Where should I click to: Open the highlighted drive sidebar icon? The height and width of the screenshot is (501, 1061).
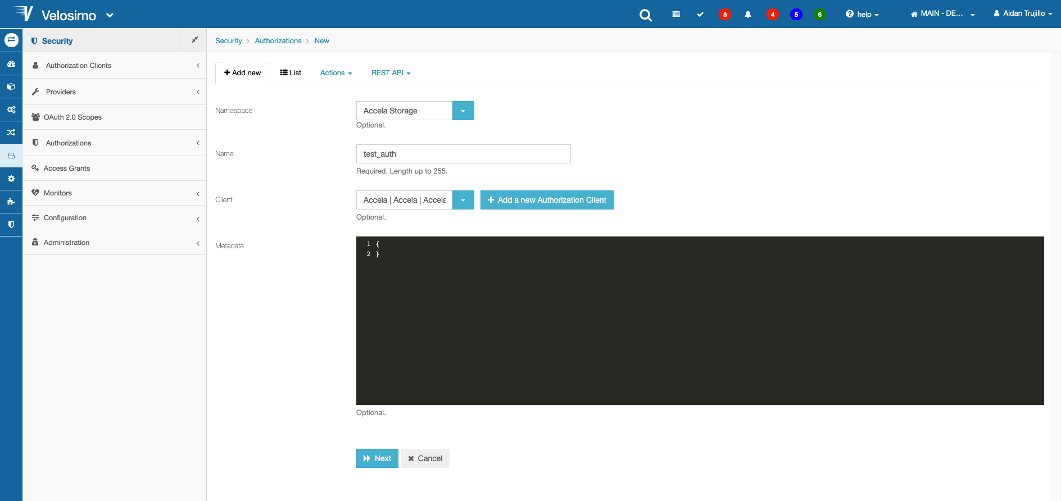(11, 156)
